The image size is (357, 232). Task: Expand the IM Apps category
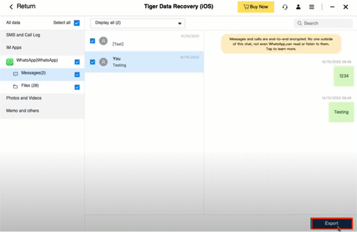click(14, 48)
